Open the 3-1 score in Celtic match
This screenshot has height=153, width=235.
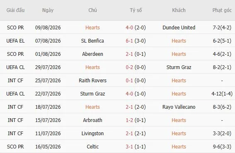tap(129, 146)
